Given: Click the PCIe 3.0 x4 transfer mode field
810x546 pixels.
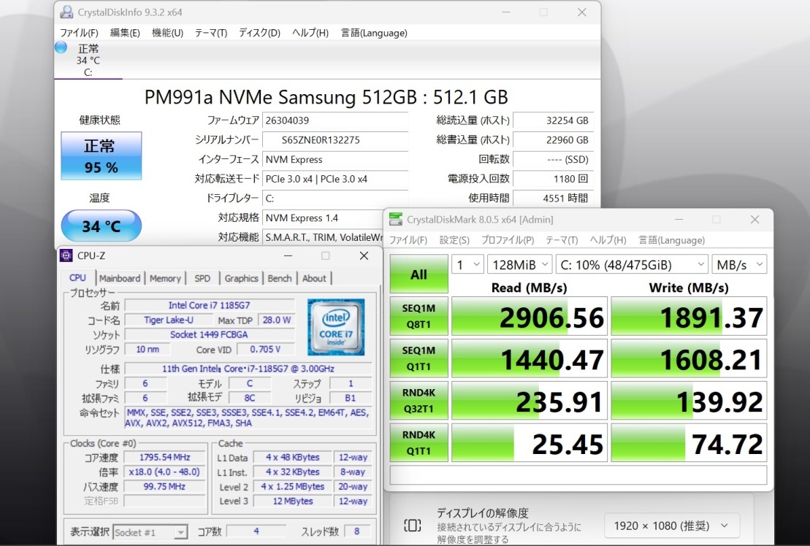Looking at the screenshot, I should coord(335,179).
